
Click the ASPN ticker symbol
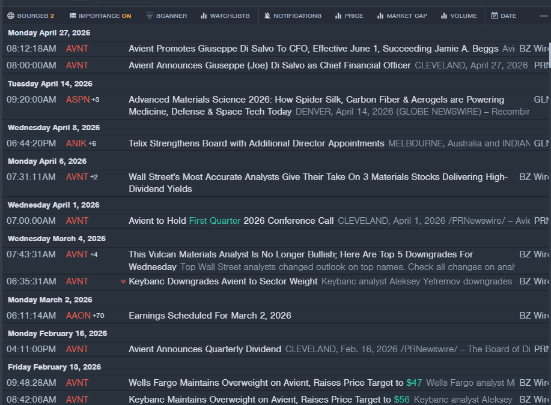coord(78,100)
